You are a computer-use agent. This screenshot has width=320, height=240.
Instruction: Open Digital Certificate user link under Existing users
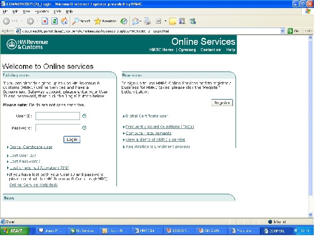31,147
